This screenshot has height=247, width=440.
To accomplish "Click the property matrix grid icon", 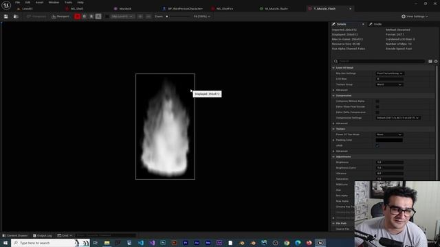I will click(430, 61).
